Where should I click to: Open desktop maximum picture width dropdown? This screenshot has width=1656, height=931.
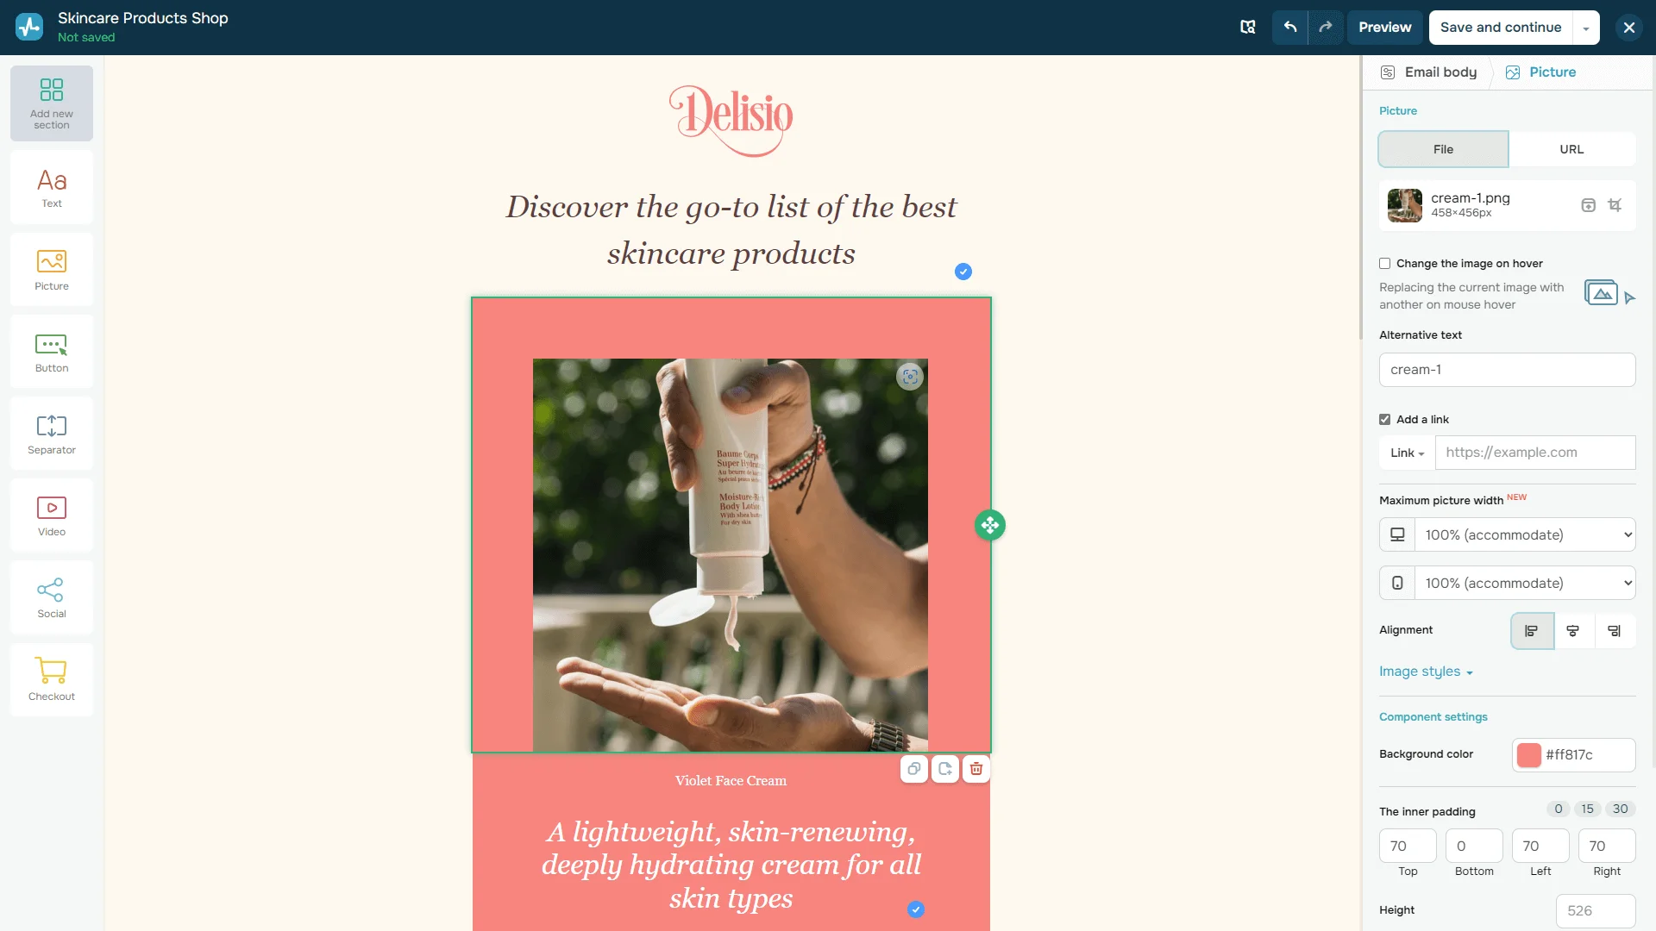[x=1524, y=534]
